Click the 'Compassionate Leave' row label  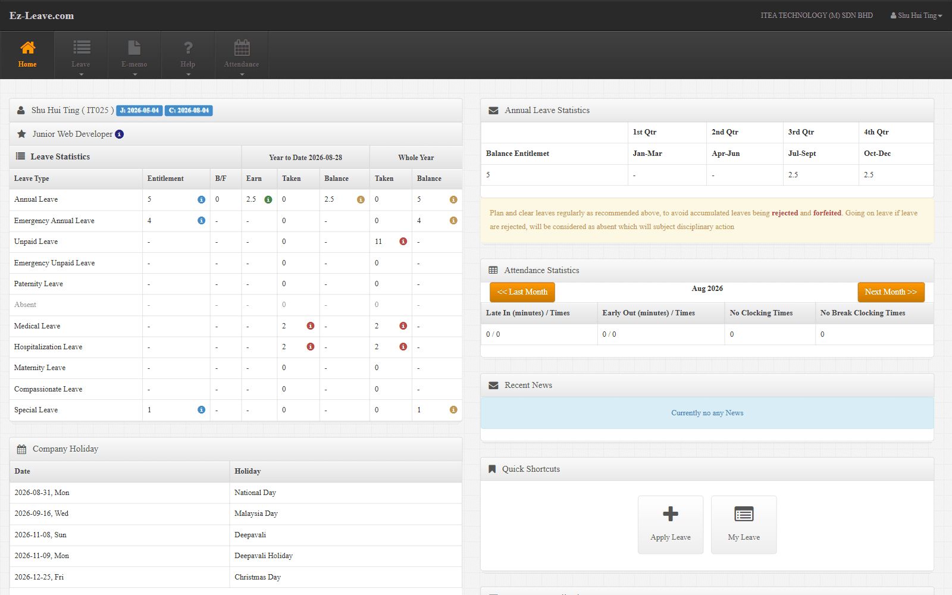coord(48,389)
